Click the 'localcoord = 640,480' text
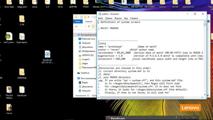 (x=111, y=59)
